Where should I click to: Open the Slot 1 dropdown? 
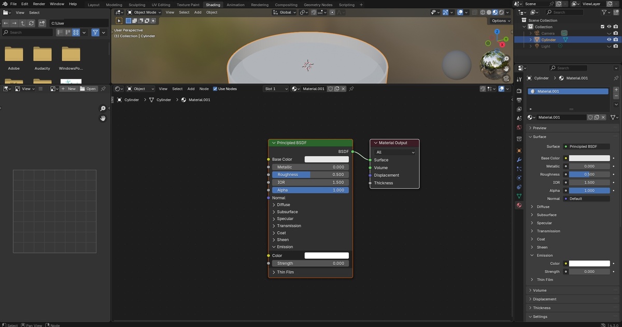(276, 88)
